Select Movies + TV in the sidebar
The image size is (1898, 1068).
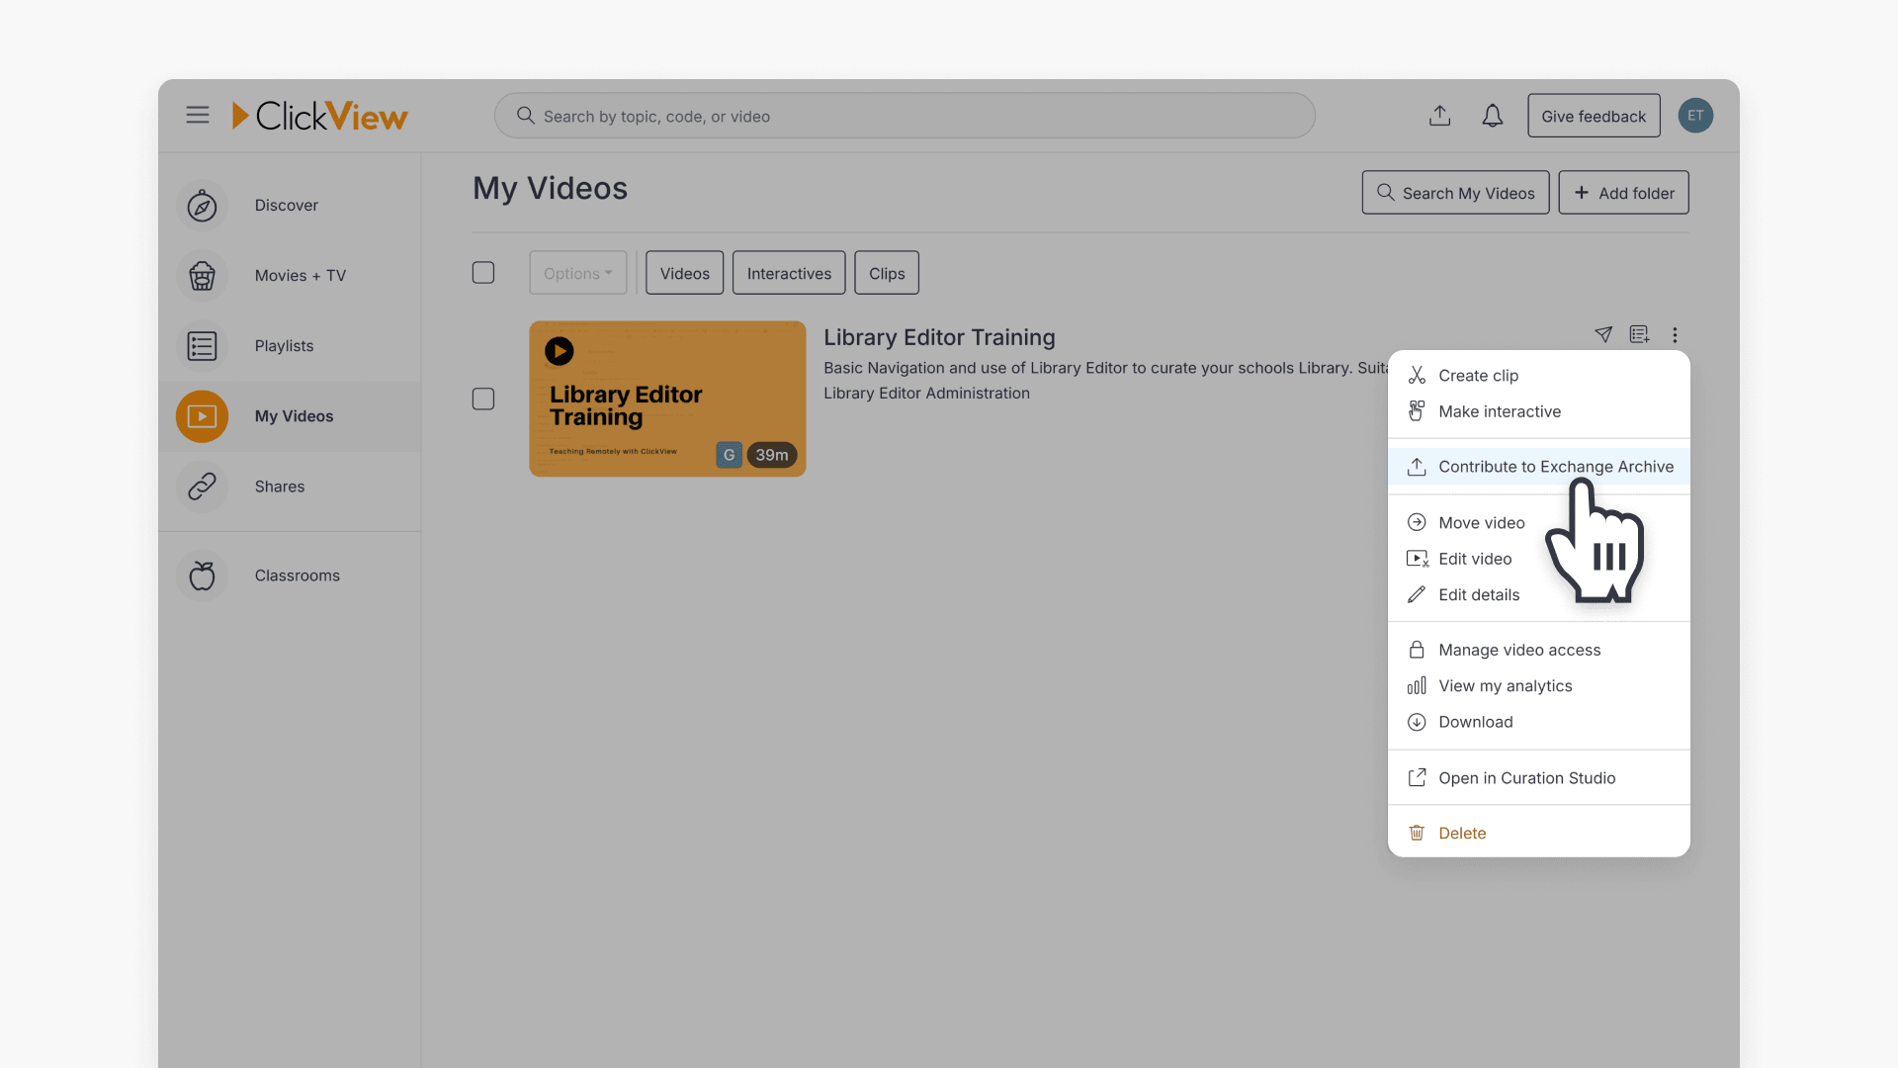coord(300,276)
